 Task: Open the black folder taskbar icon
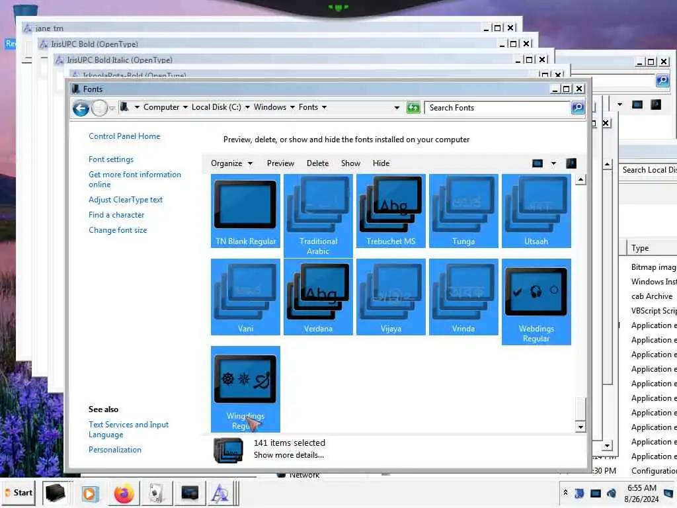click(x=56, y=493)
